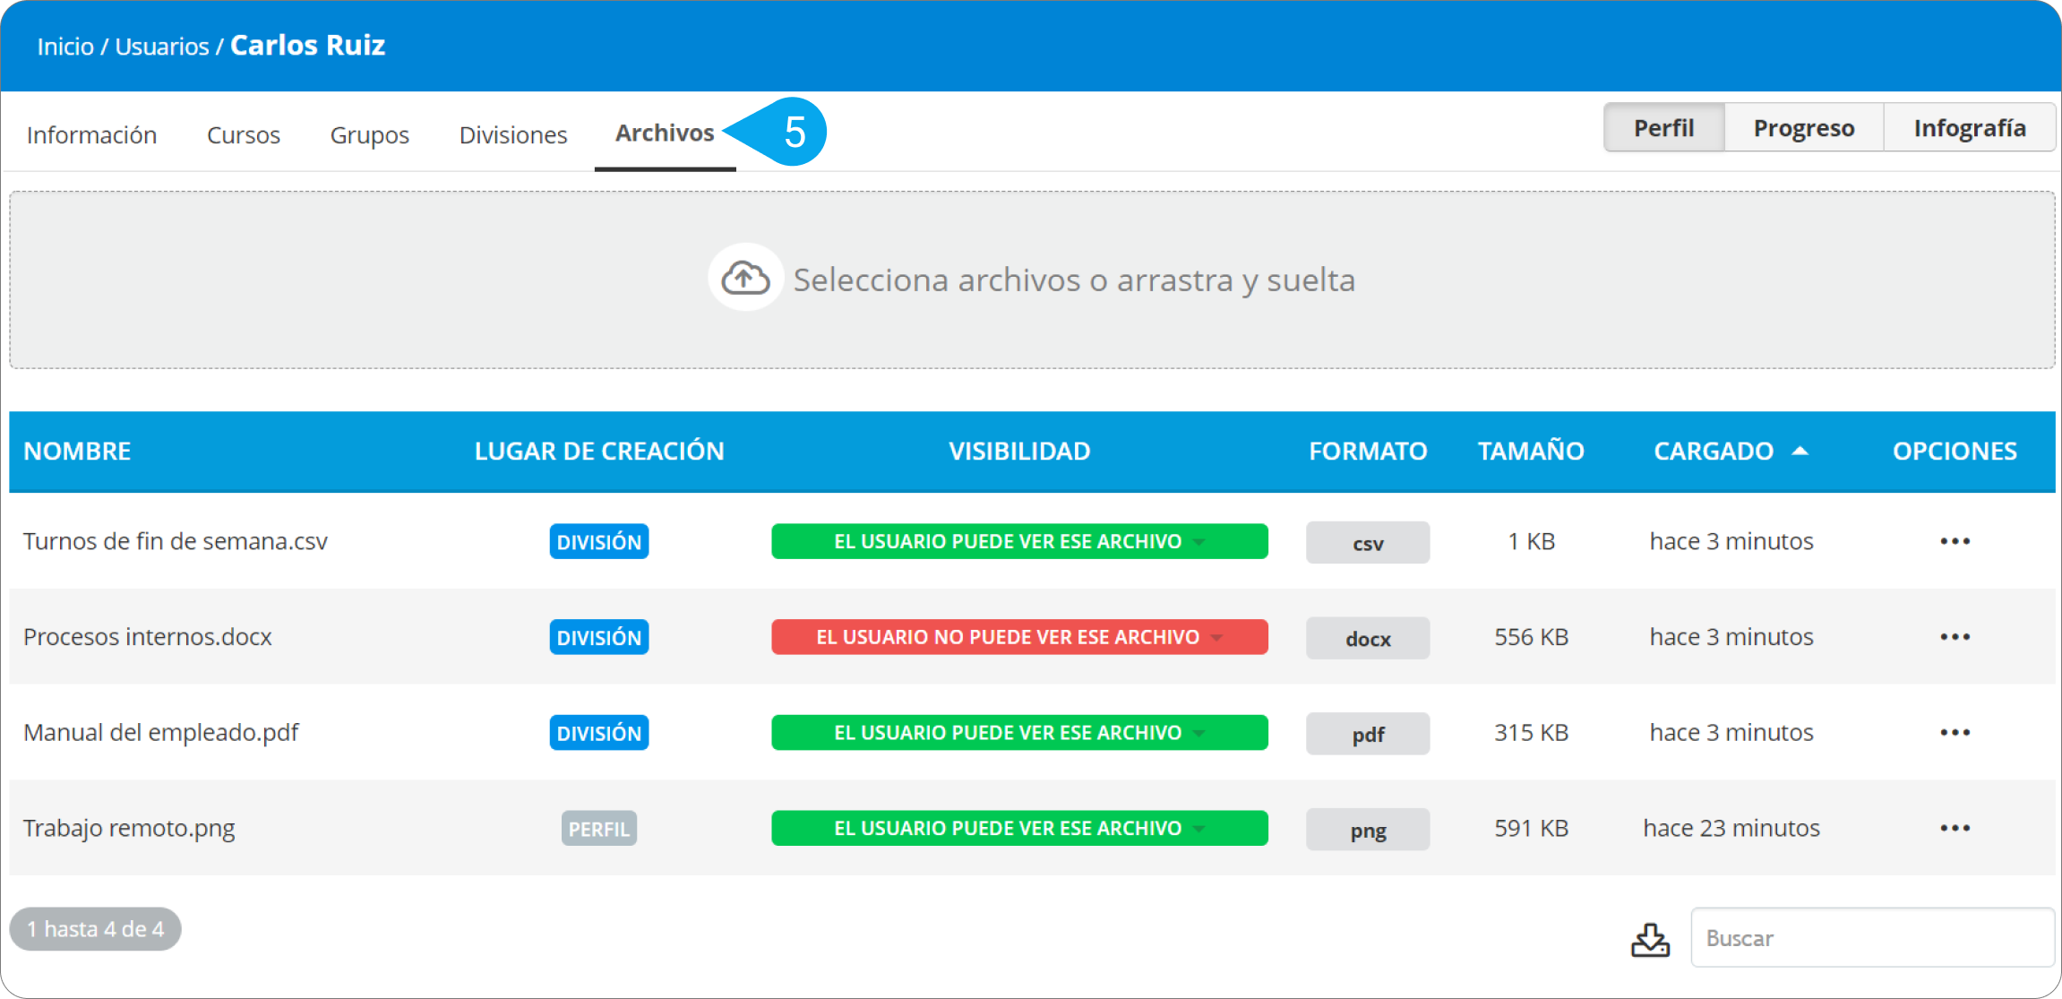
Task: Open options menu for Procesos internos.docx
Action: coord(1955,637)
